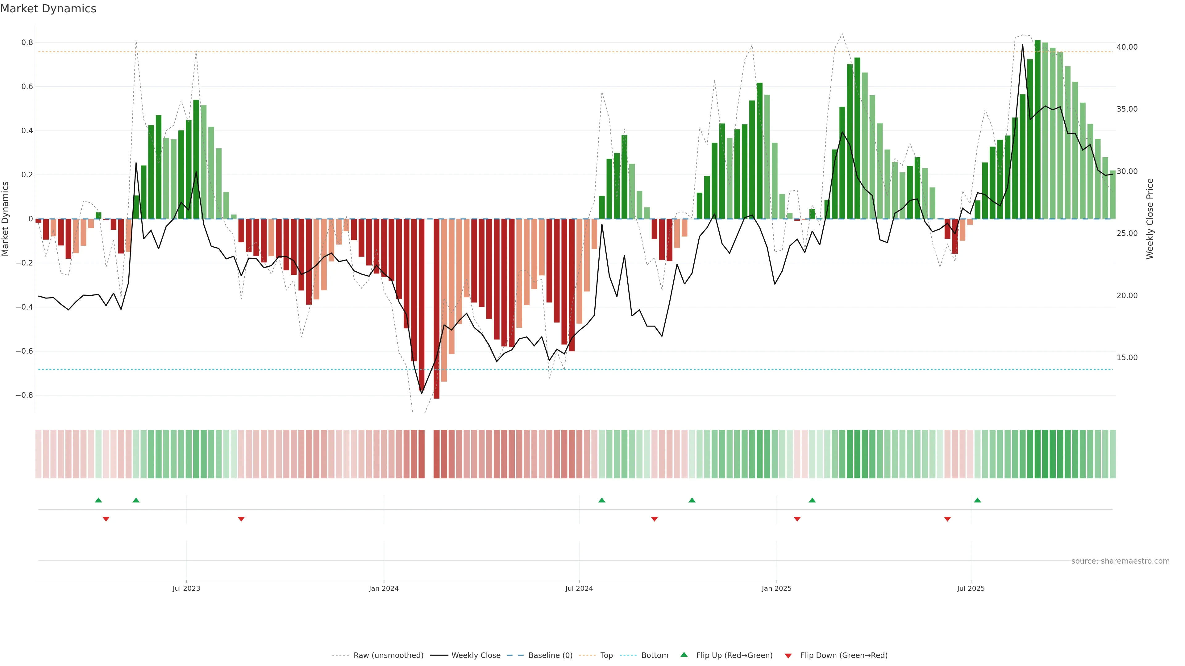Image resolution: width=1185 pixels, height=666 pixels.
Task: Hide the Bottom threshold series via legend
Action: pyautogui.click(x=655, y=656)
